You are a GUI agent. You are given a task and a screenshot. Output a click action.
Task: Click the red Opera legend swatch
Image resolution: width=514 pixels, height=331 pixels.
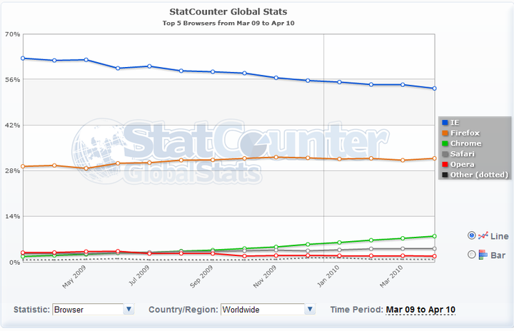click(x=444, y=164)
